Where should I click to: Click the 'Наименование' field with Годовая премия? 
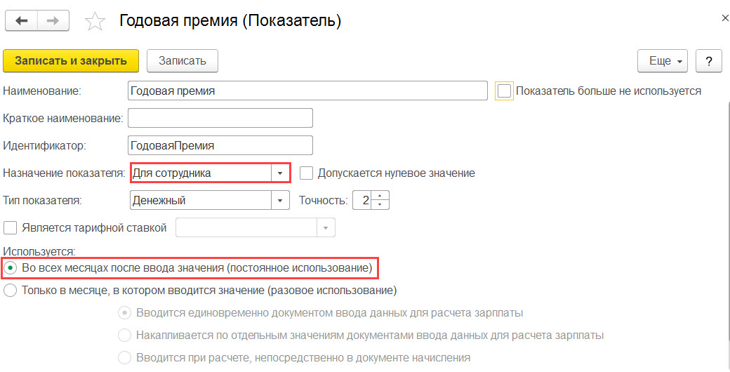(307, 91)
